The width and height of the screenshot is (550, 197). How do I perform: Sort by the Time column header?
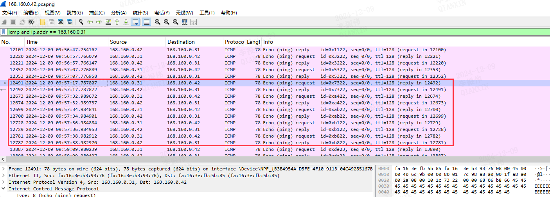pos(66,42)
